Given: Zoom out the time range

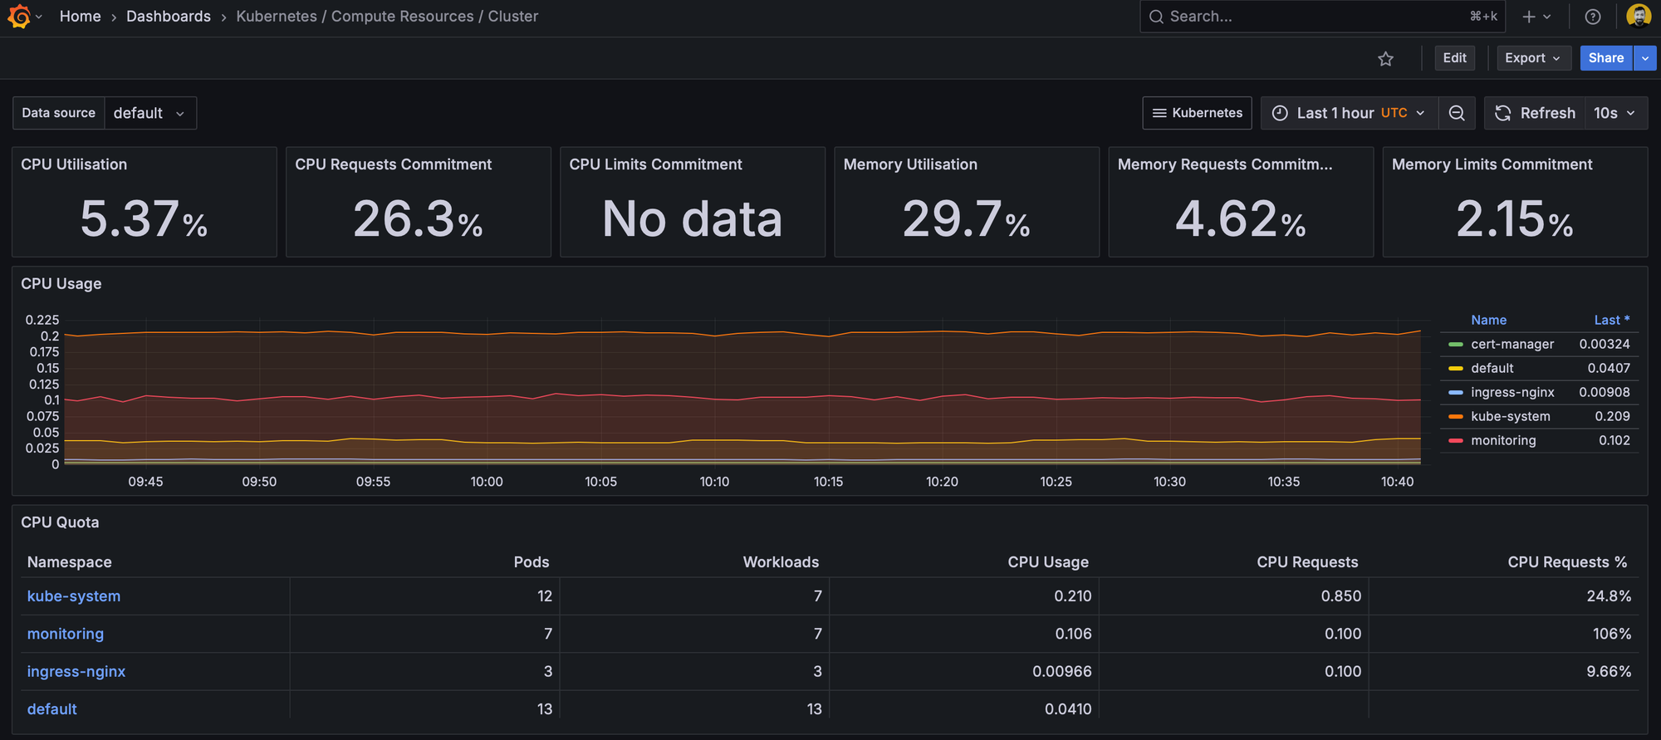Looking at the screenshot, I should pyautogui.click(x=1457, y=113).
